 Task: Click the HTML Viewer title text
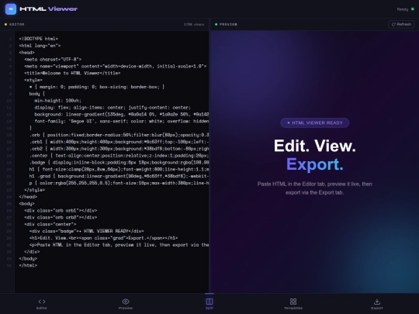(48, 9)
